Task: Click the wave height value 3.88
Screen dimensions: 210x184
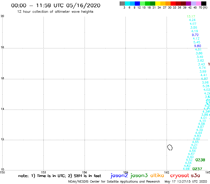Action: (205, 115)
